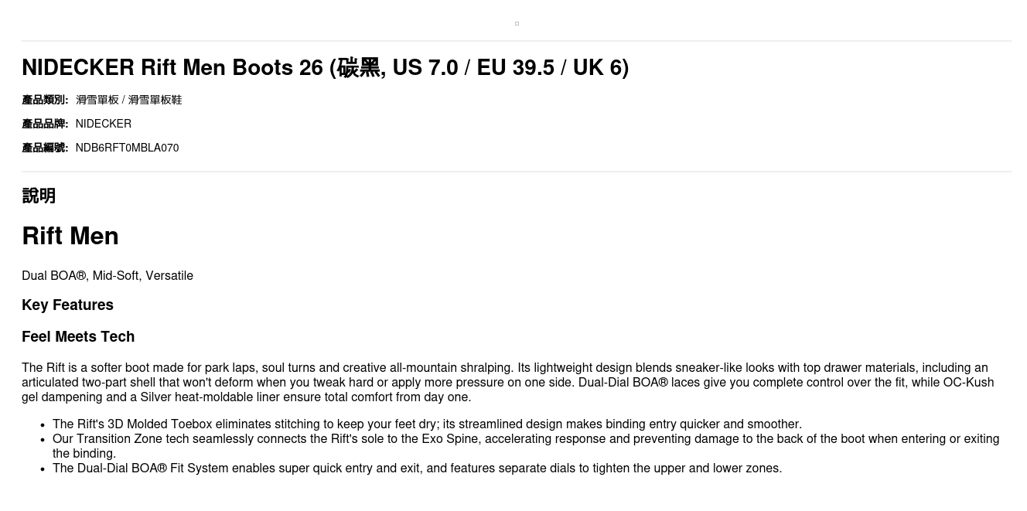Click the small image placeholder at page top
This screenshot has height=511, width=1027.
(517, 24)
